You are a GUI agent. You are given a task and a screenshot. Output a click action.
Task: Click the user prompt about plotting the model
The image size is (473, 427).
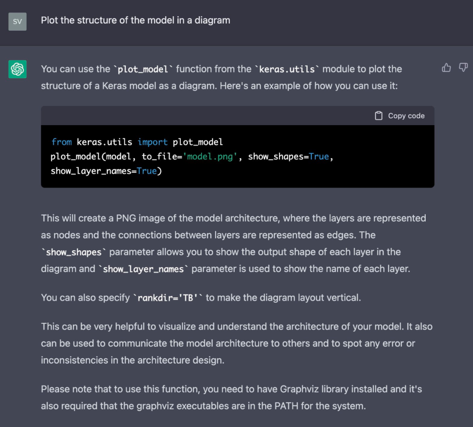pos(135,20)
